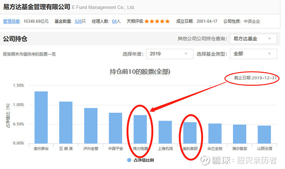The image size is (285, 169).
Task: Click the 贵州茅台 bar
Action: tap(41, 117)
